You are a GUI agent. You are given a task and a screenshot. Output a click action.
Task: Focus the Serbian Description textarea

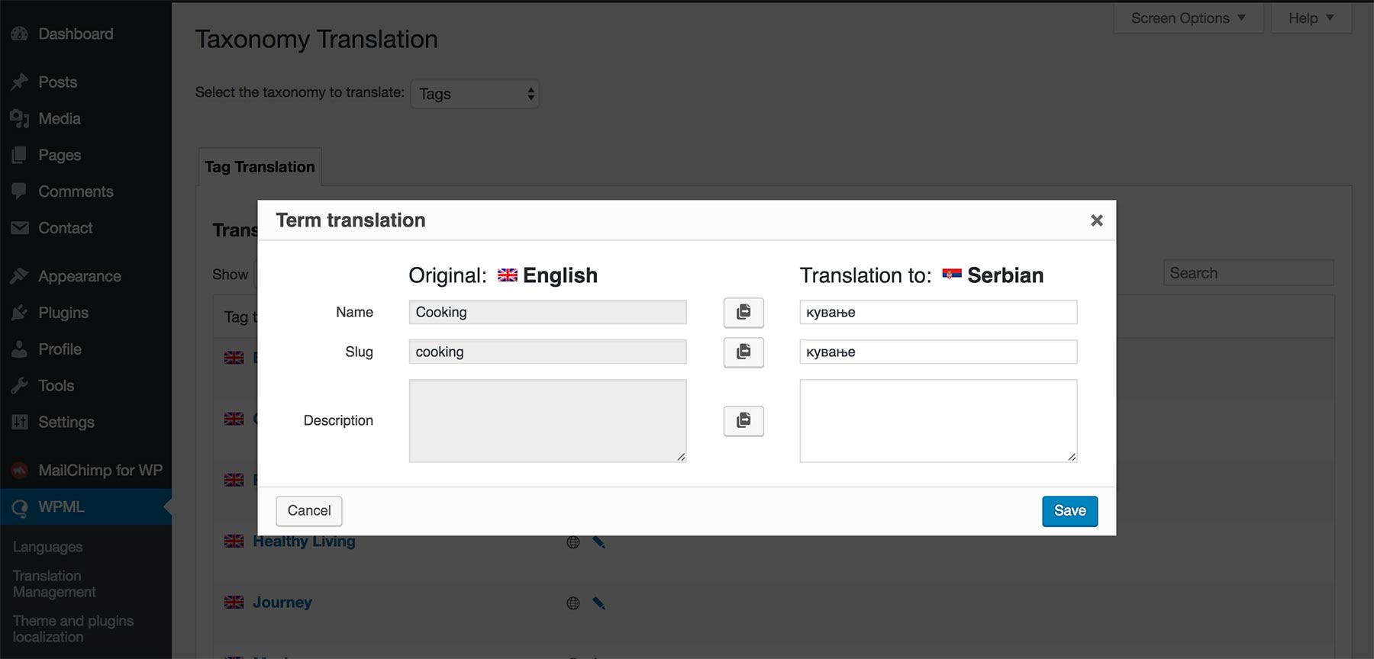[938, 421]
